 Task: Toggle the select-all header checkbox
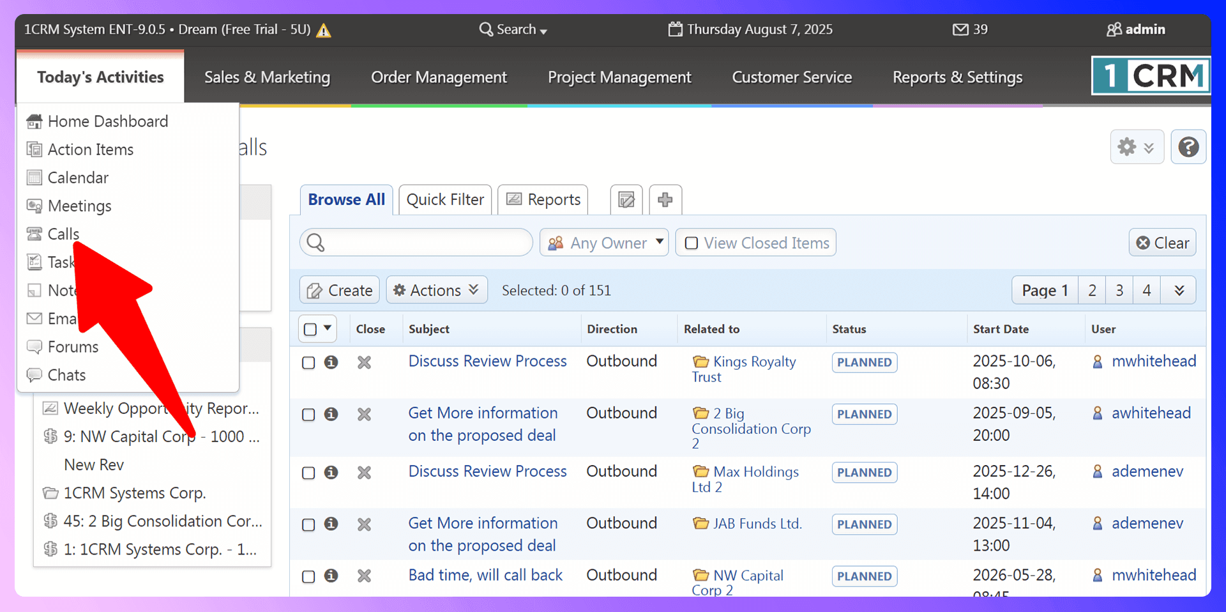[x=310, y=329]
